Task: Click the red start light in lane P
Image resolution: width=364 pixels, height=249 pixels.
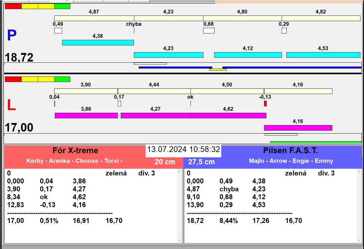Action: (x=13, y=6)
